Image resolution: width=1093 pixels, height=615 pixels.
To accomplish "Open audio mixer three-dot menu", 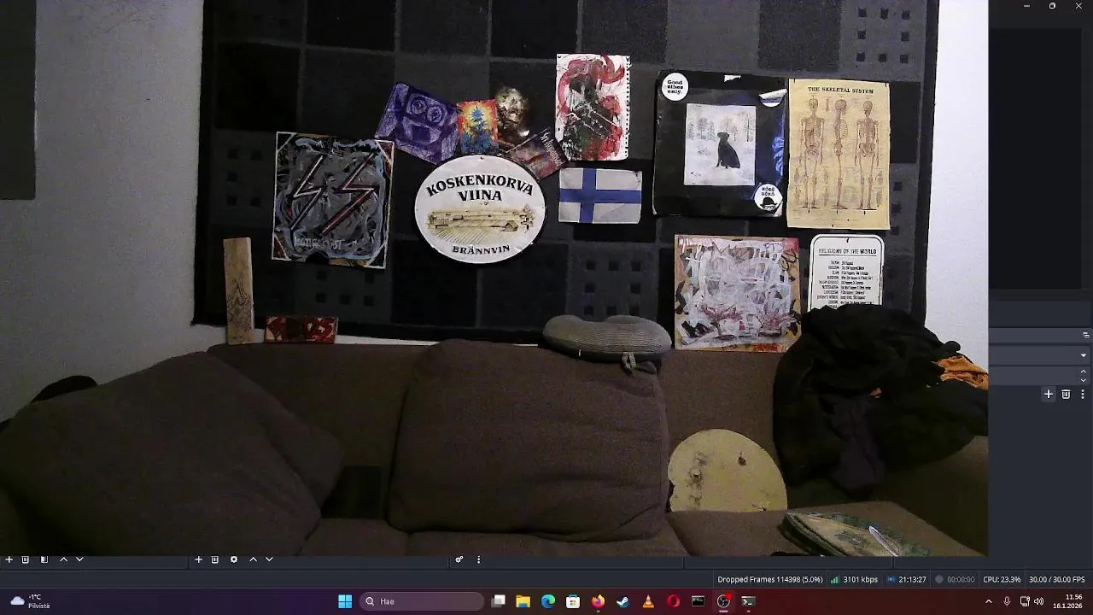I will (x=478, y=559).
